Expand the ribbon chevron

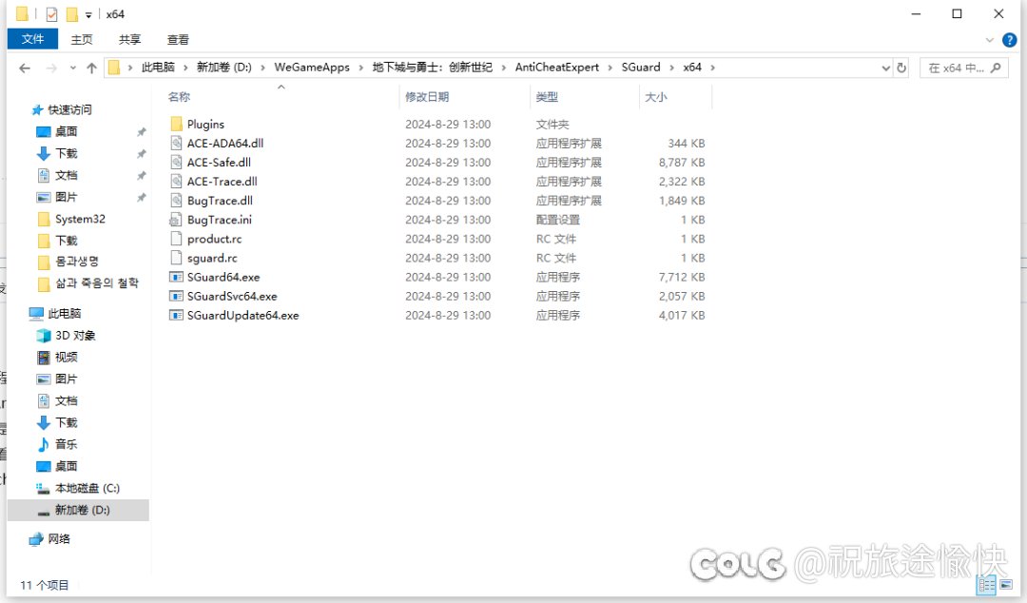click(x=989, y=40)
